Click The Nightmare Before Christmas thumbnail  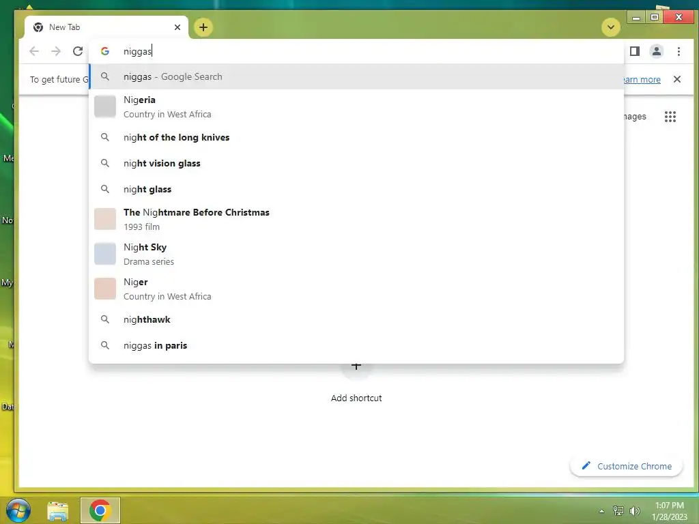105,219
